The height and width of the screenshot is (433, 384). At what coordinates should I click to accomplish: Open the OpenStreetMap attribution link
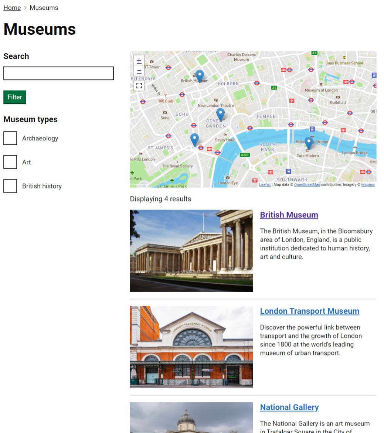(307, 185)
